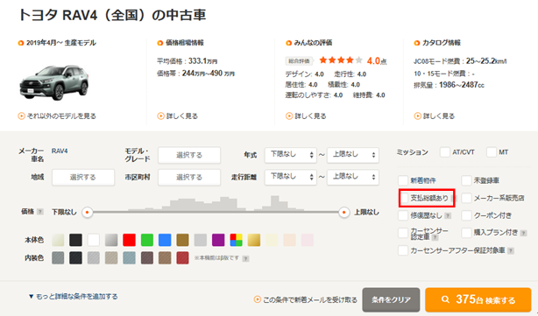Select the black body color swatch
Viewport: 538px width, 316px height.
click(76, 240)
